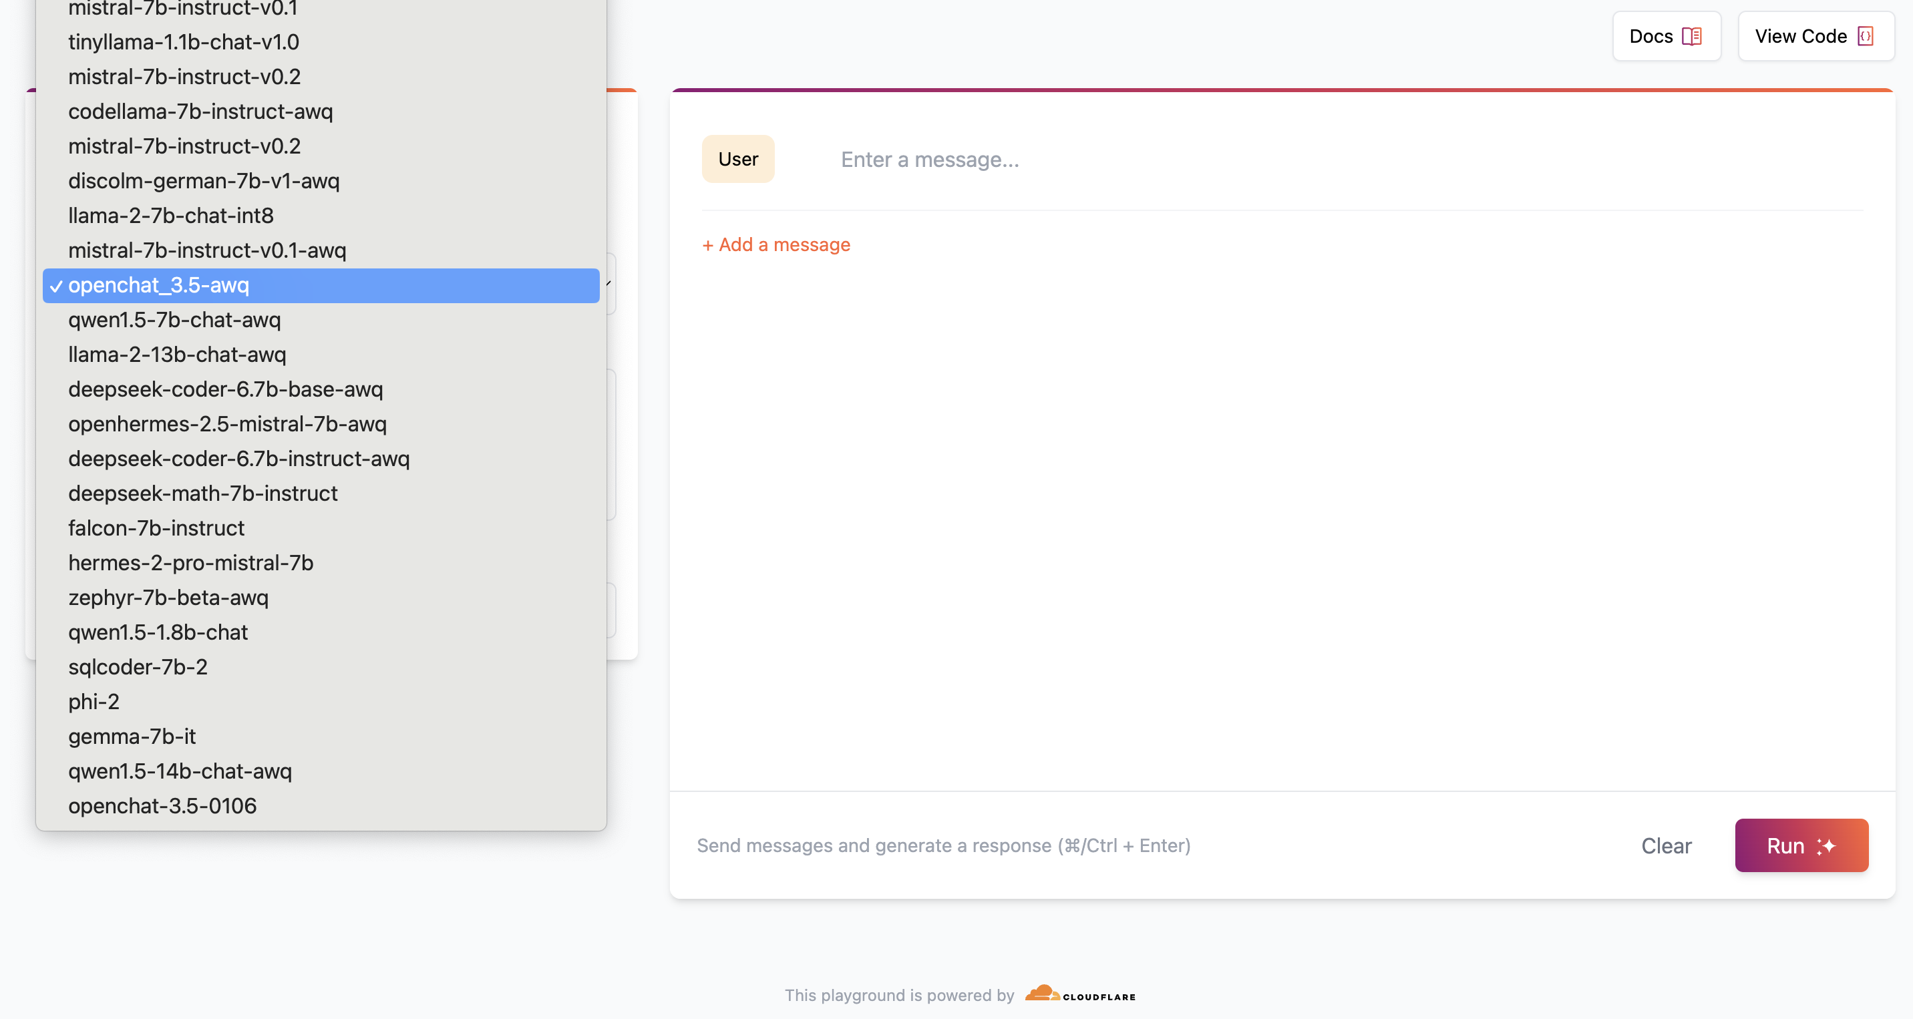
Task: Select phi-2 model from dropdown
Action: [92, 702]
